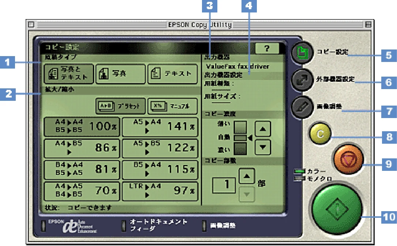The width and height of the screenshot is (397, 246).
Task: Click the ValueFax fax driver output device
Action: [x=237, y=66]
